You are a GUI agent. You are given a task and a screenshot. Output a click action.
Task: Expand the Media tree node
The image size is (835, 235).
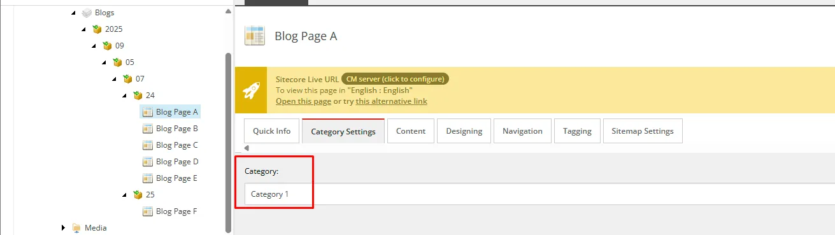63,227
